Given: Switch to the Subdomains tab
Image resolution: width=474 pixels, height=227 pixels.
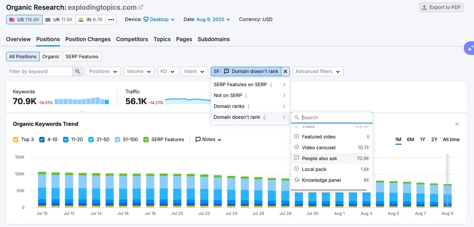Looking at the screenshot, I should coord(214,39).
